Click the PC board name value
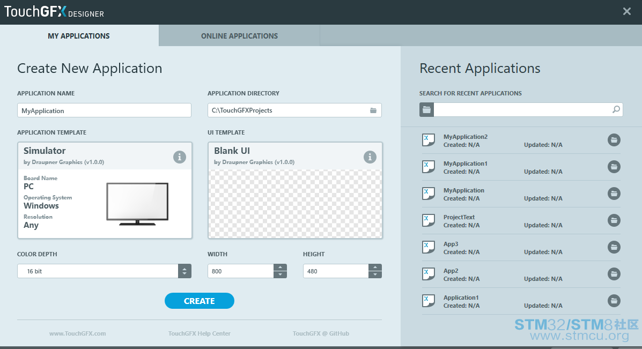 coord(28,187)
